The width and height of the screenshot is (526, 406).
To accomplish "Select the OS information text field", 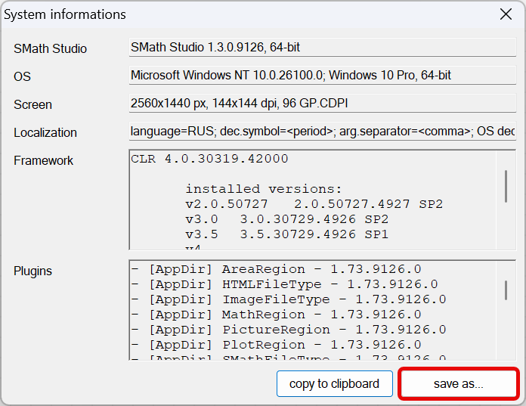I will 323,76.
